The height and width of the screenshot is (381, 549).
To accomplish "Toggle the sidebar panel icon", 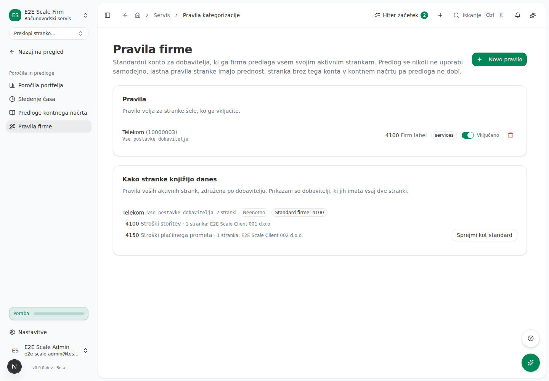I will click(x=108, y=15).
